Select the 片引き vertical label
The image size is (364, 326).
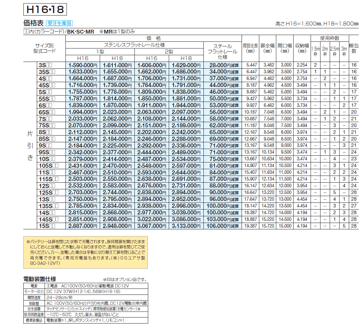30,145
